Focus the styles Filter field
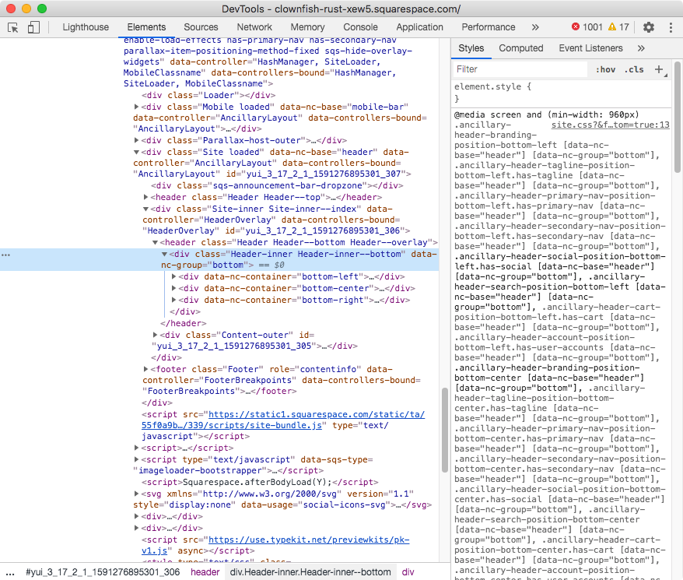The width and height of the screenshot is (683, 580). click(520, 69)
